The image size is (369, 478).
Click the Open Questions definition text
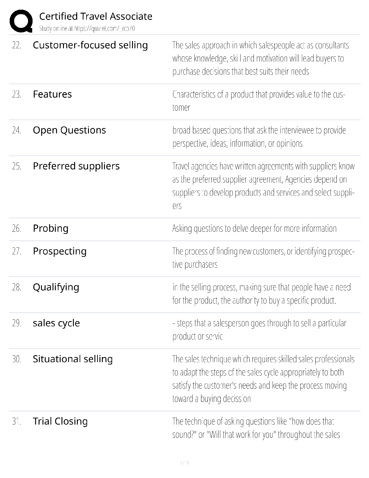coord(259,137)
